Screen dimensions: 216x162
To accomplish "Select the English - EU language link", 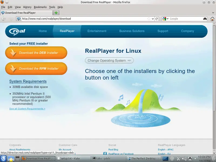I will [x=164, y=154].
